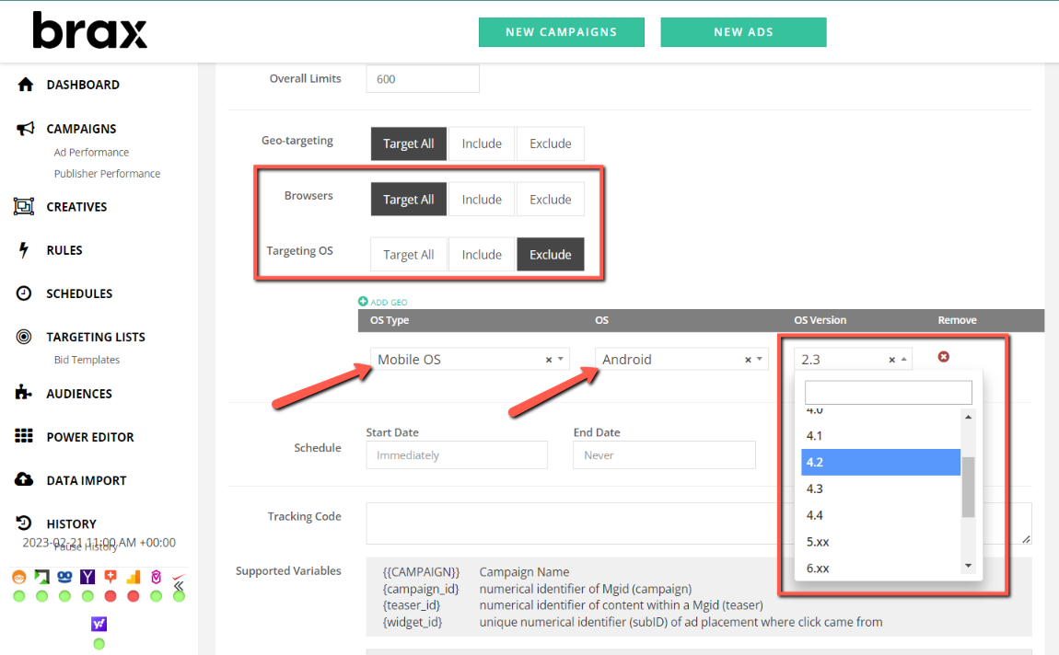Open the OS Type dropdown showing Mobile OS
This screenshot has width=1059, height=655.
(x=470, y=359)
